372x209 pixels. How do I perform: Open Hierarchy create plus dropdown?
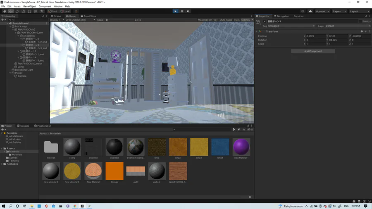[x=3, y=20]
